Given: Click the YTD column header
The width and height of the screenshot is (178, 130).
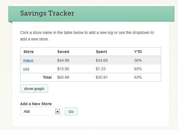Looking at the screenshot, I should (138, 52).
